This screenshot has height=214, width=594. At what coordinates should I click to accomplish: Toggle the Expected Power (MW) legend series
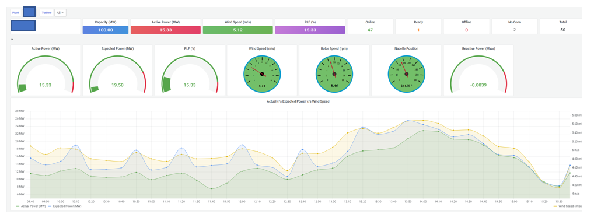tap(66, 206)
